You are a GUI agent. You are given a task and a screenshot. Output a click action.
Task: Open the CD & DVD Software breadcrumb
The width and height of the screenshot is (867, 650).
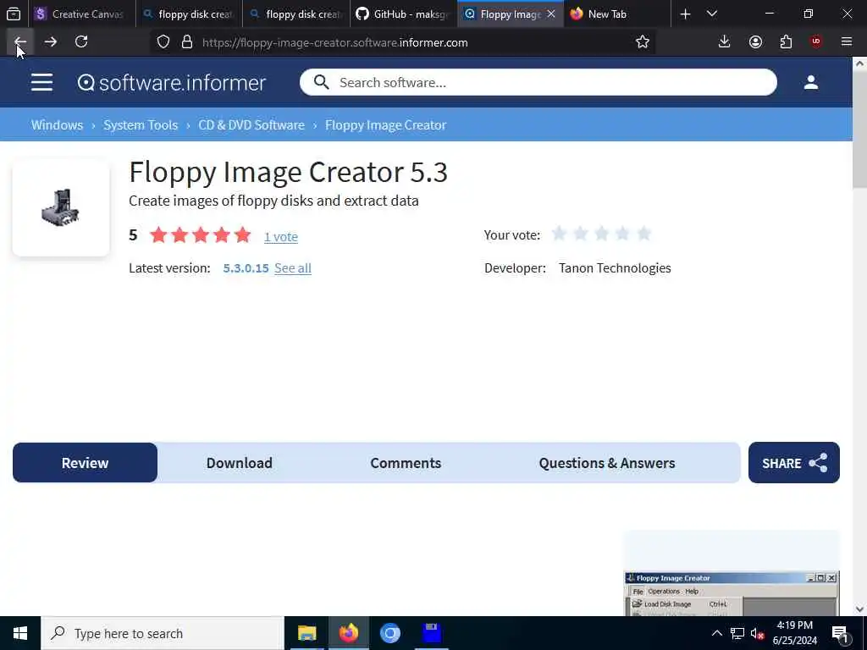point(251,125)
